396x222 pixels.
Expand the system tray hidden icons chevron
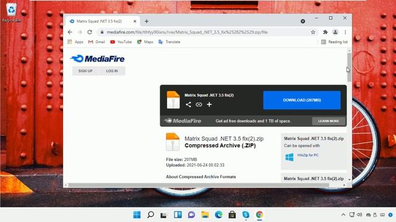343,215
